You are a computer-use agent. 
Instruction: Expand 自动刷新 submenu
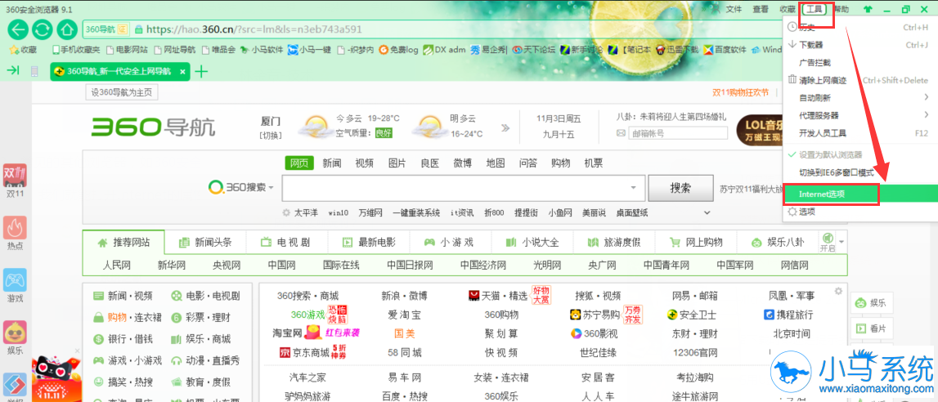(860, 97)
